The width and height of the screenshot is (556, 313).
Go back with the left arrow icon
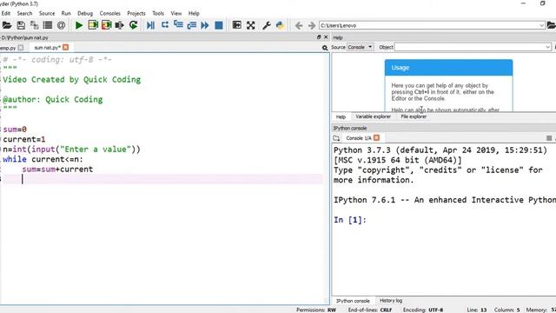tap(299, 25)
